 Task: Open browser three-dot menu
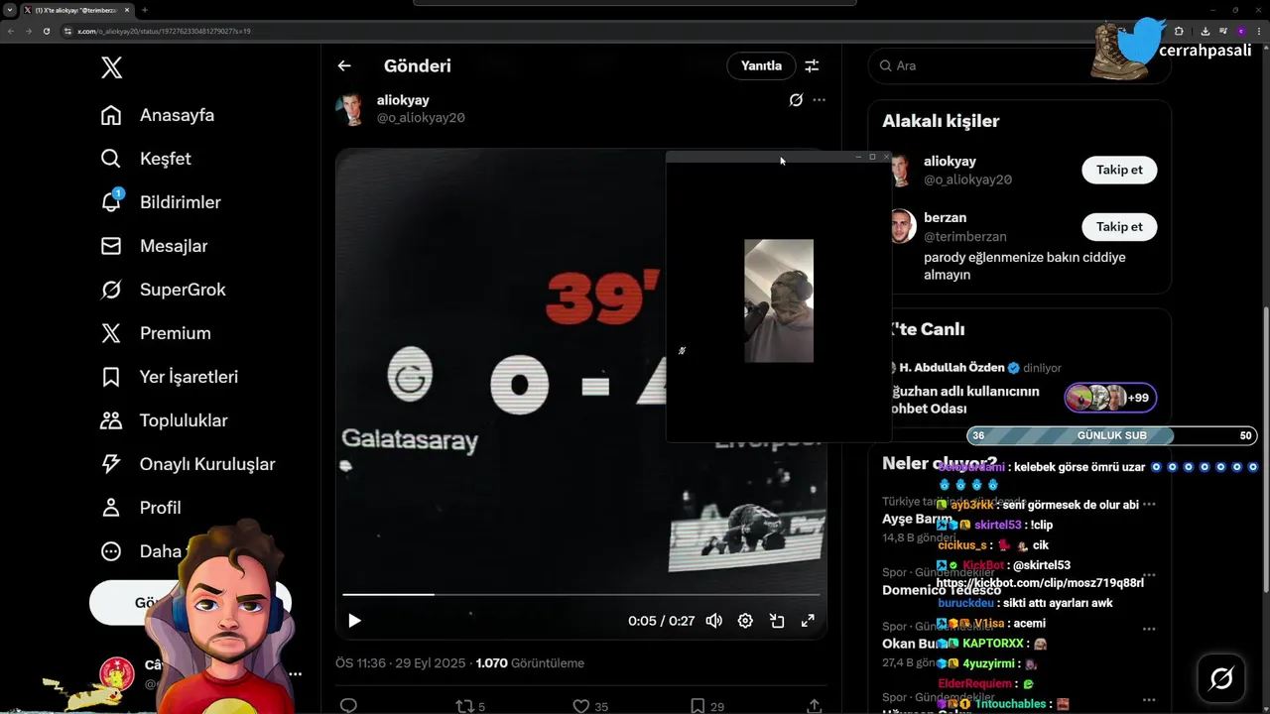(x=1258, y=31)
